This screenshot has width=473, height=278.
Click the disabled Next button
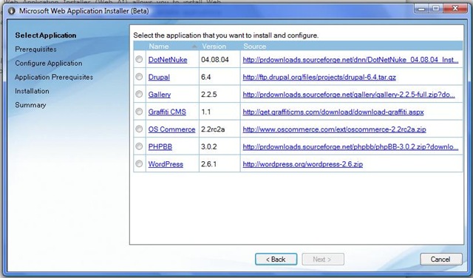(323, 260)
